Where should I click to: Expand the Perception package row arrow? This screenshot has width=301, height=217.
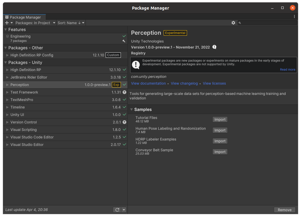[7, 85]
